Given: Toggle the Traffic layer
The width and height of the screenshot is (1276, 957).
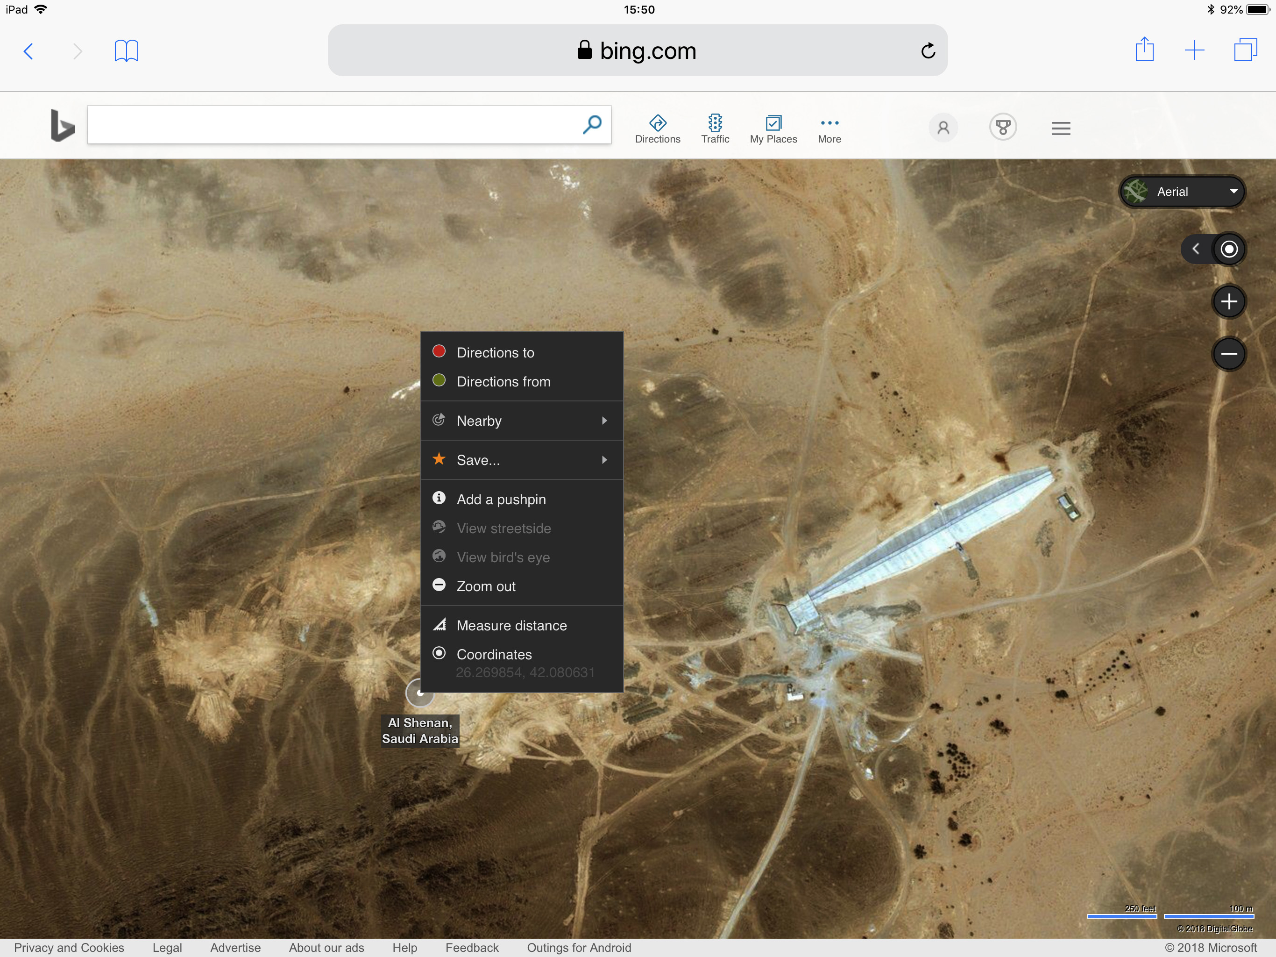Looking at the screenshot, I should pyautogui.click(x=715, y=129).
